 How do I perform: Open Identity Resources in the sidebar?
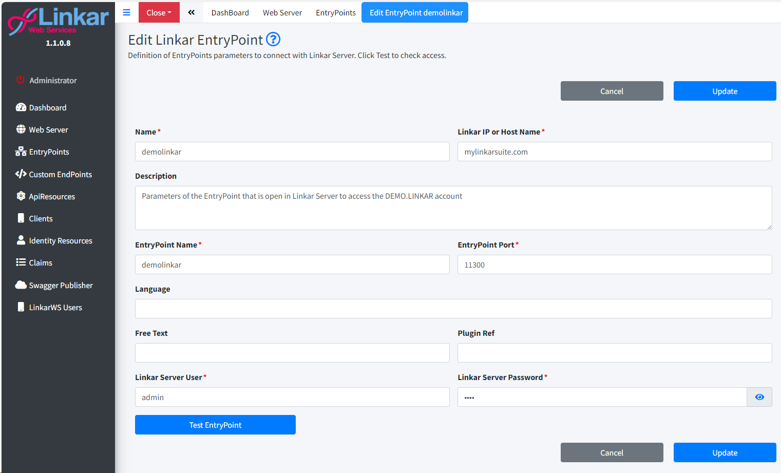click(60, 240)
